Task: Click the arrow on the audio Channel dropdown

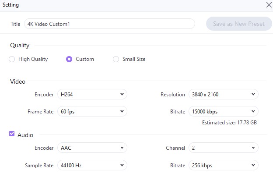Action: point(253,148)
